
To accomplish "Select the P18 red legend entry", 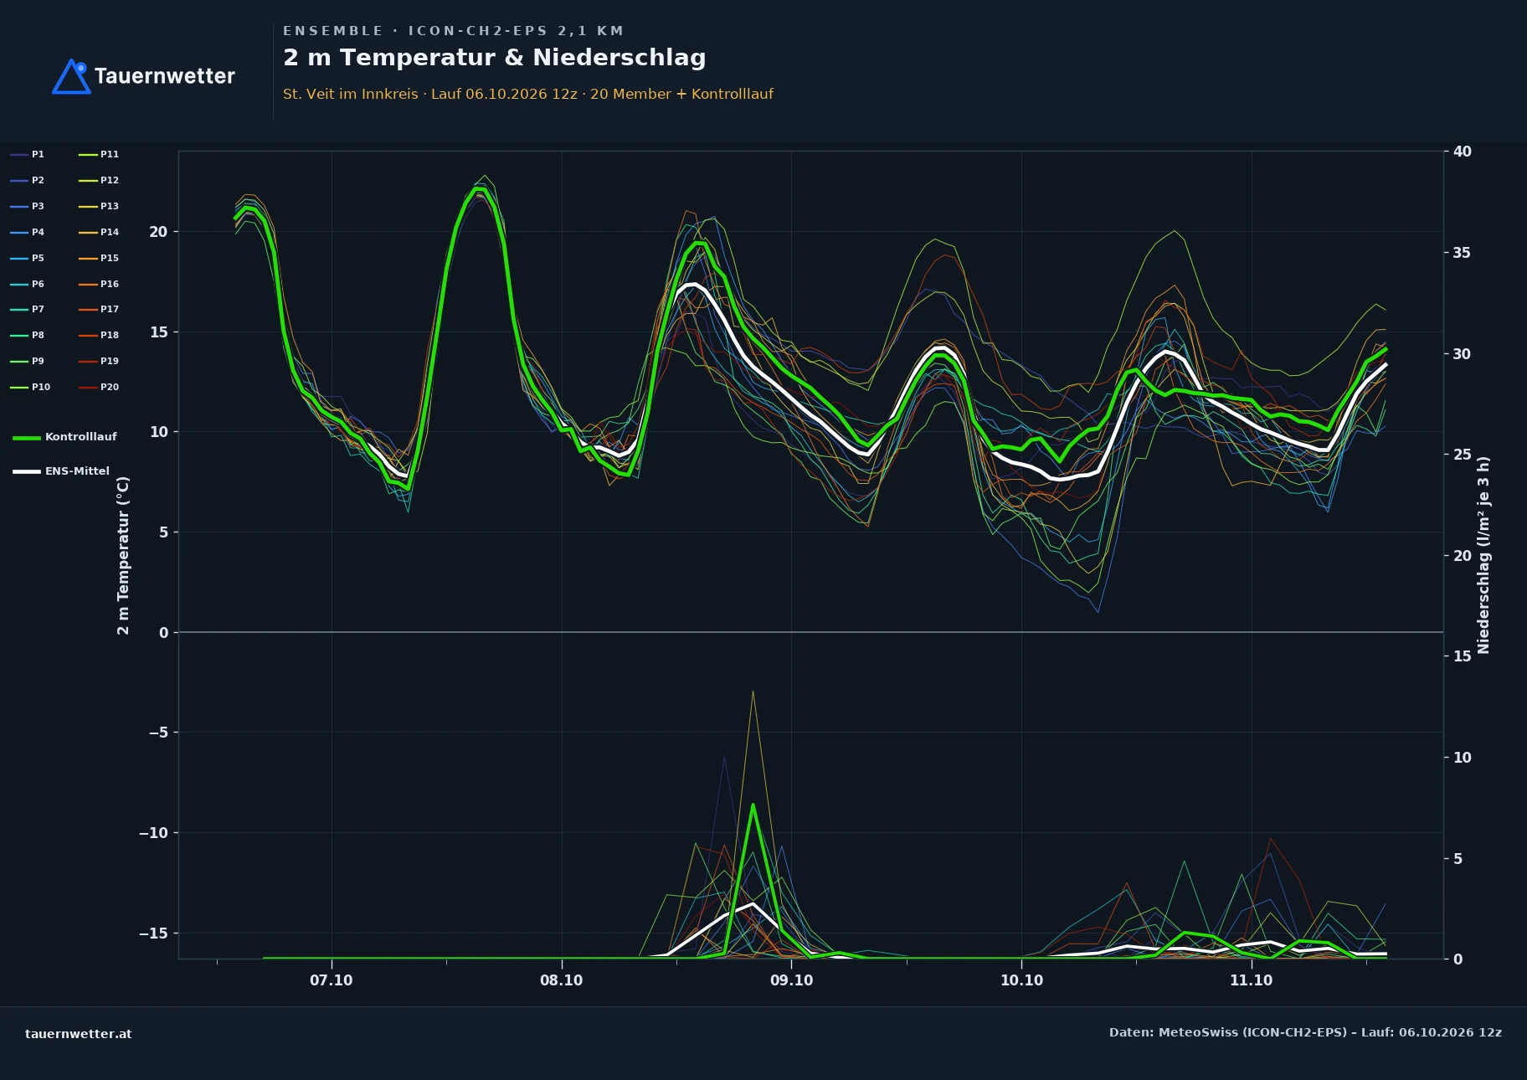I will tap(99, 335).
